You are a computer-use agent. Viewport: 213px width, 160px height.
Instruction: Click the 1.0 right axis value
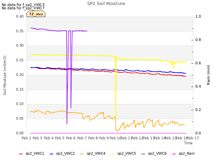198,16
